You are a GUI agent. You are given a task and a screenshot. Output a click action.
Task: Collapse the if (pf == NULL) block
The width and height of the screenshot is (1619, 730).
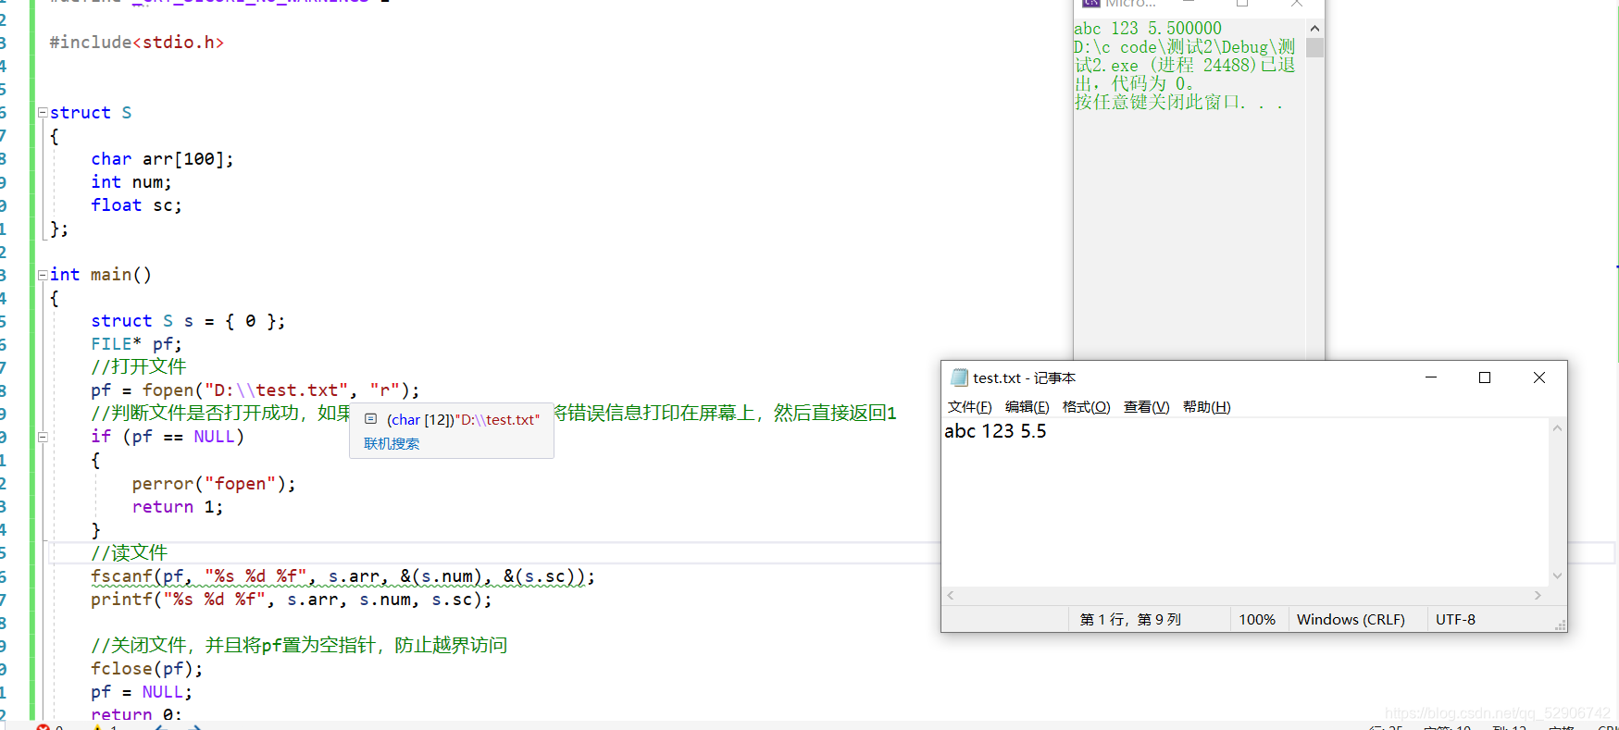(43, 437)
